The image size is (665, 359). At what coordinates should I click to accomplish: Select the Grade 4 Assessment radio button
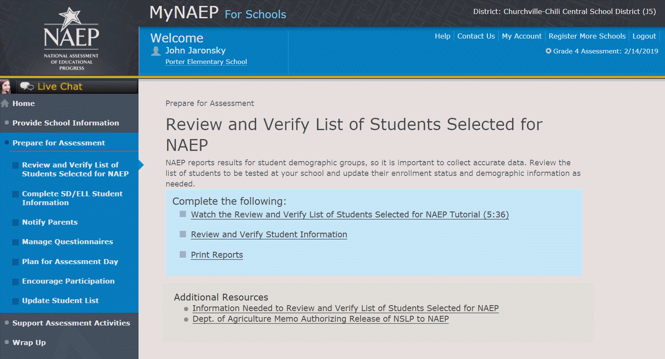tap(549, 51)
